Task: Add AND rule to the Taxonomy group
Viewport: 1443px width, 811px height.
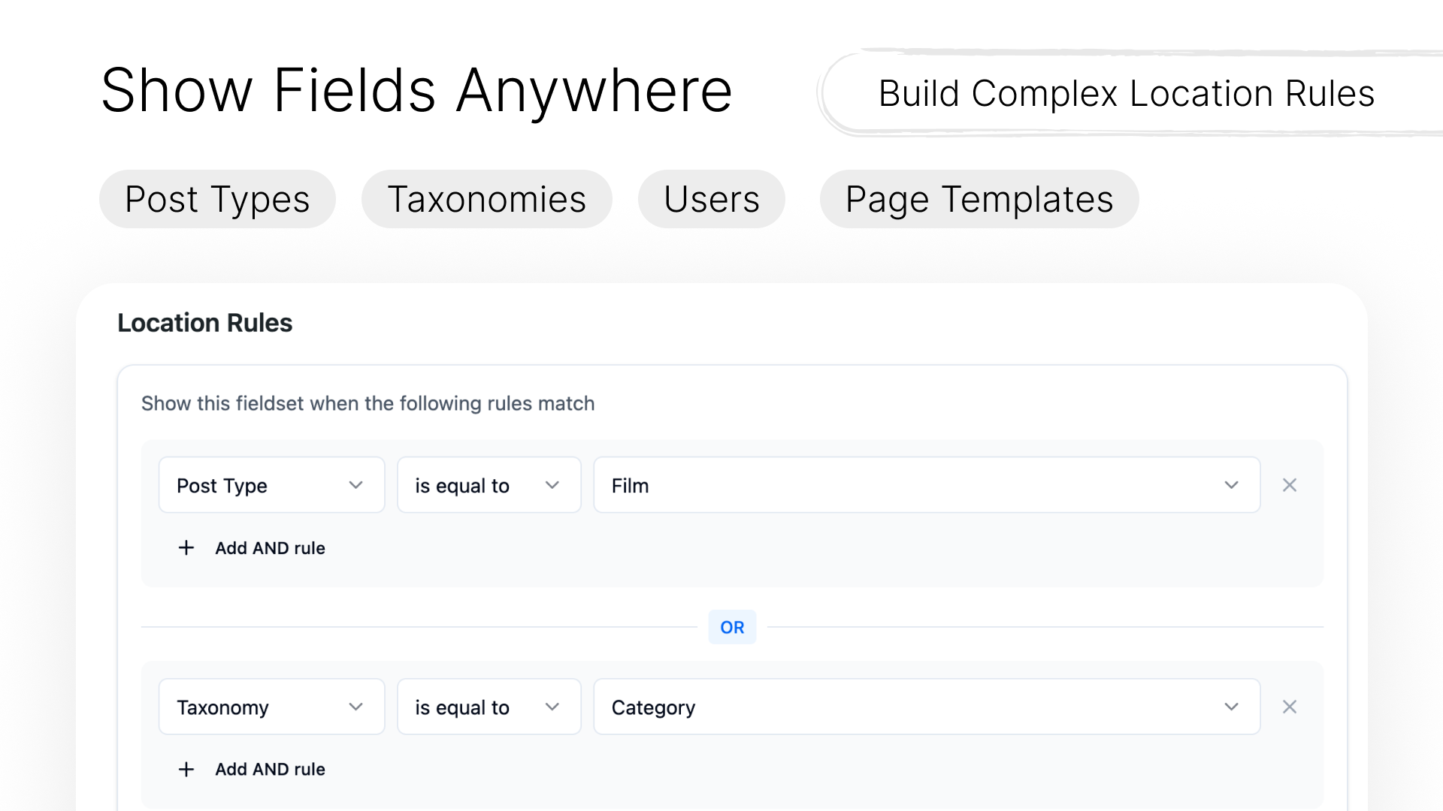Action: pyautogui.click(x=252, y=770)
